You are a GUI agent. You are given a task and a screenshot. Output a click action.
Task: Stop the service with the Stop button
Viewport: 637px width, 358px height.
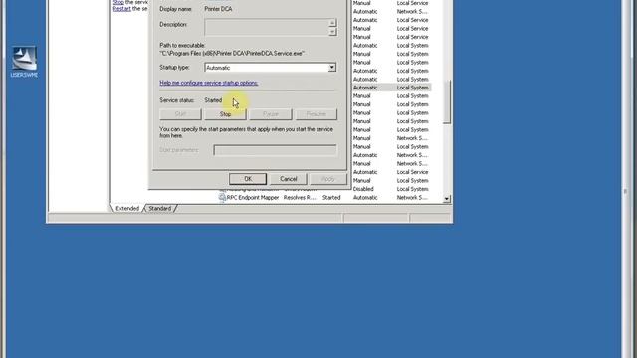click(225, 114)
